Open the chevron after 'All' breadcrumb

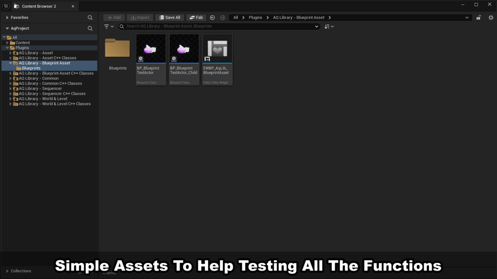pos(243,18)
